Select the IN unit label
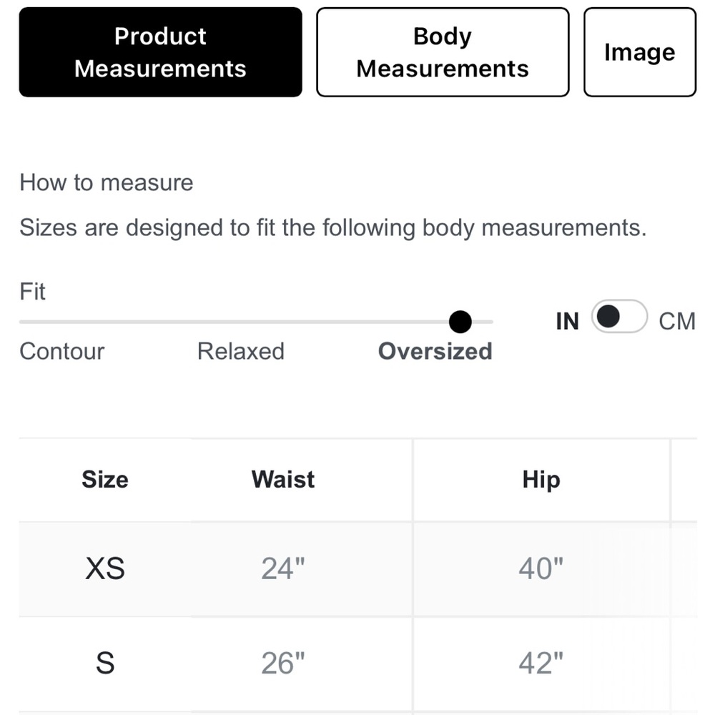This screenshot has height=715, width=715. point(567,321)
